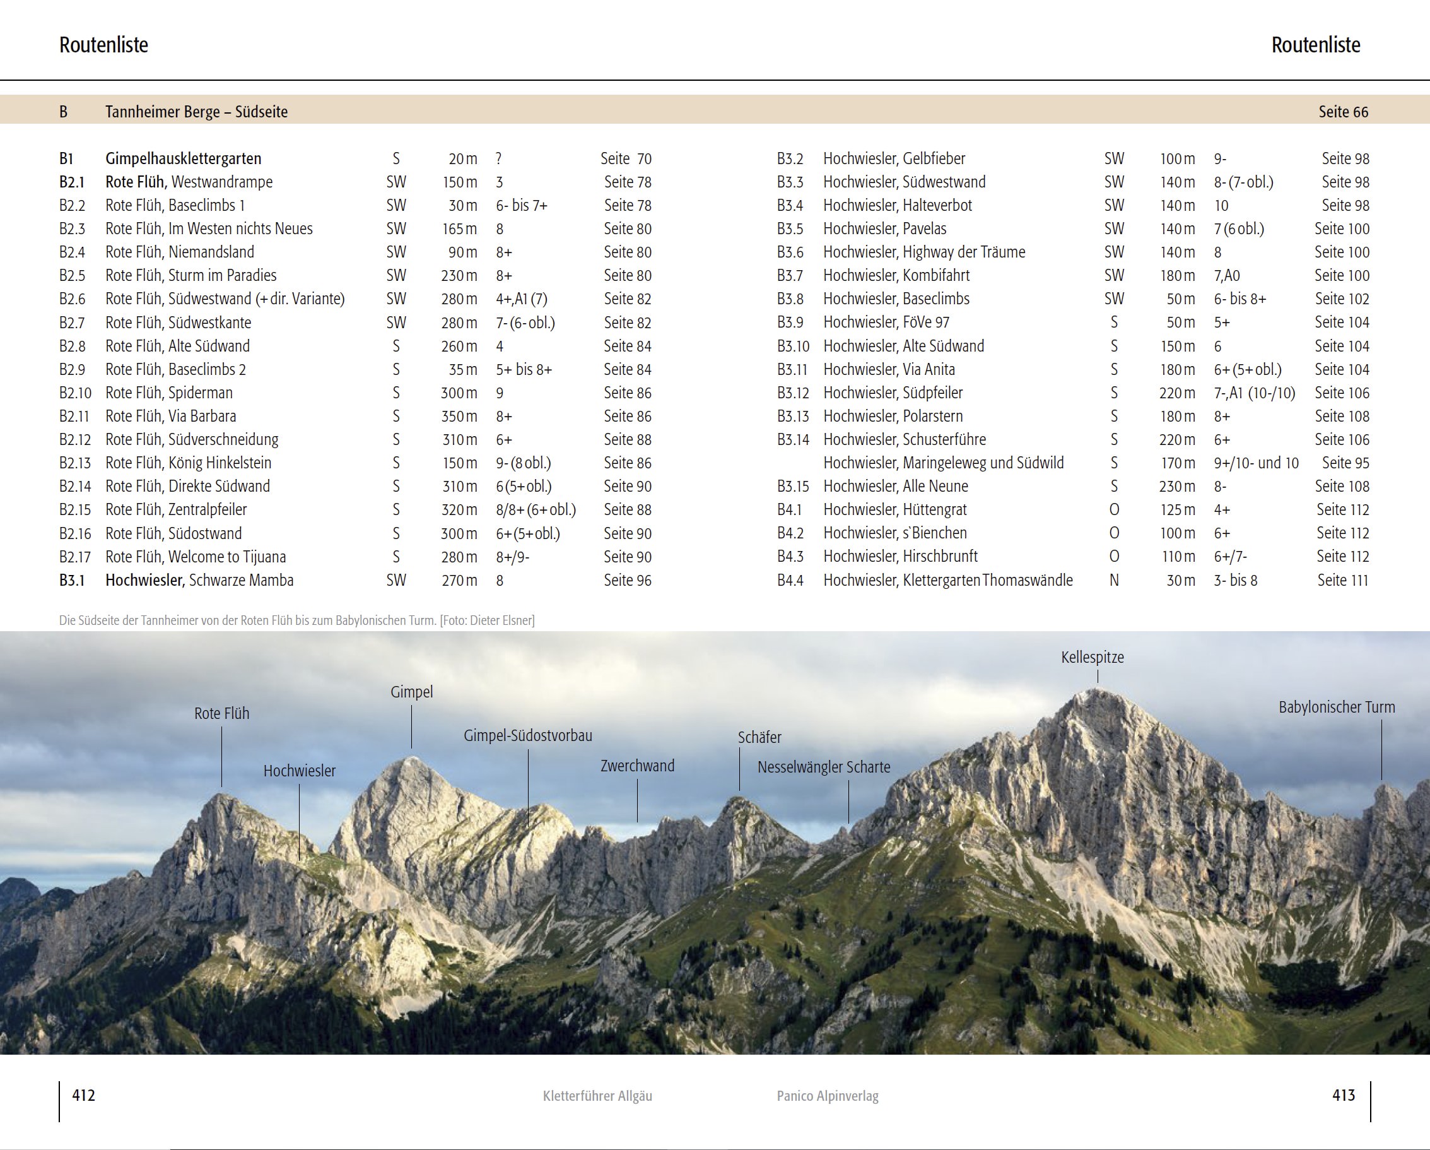Click 'Rote Flüh, König Hinkelstein'
Image resolution: width=1430 pixels, height=1150 pixels.
pos(189,463)
